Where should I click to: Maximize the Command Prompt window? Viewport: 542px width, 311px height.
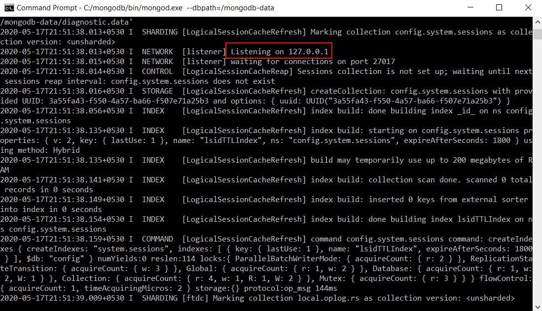click(x=499, y=8)
